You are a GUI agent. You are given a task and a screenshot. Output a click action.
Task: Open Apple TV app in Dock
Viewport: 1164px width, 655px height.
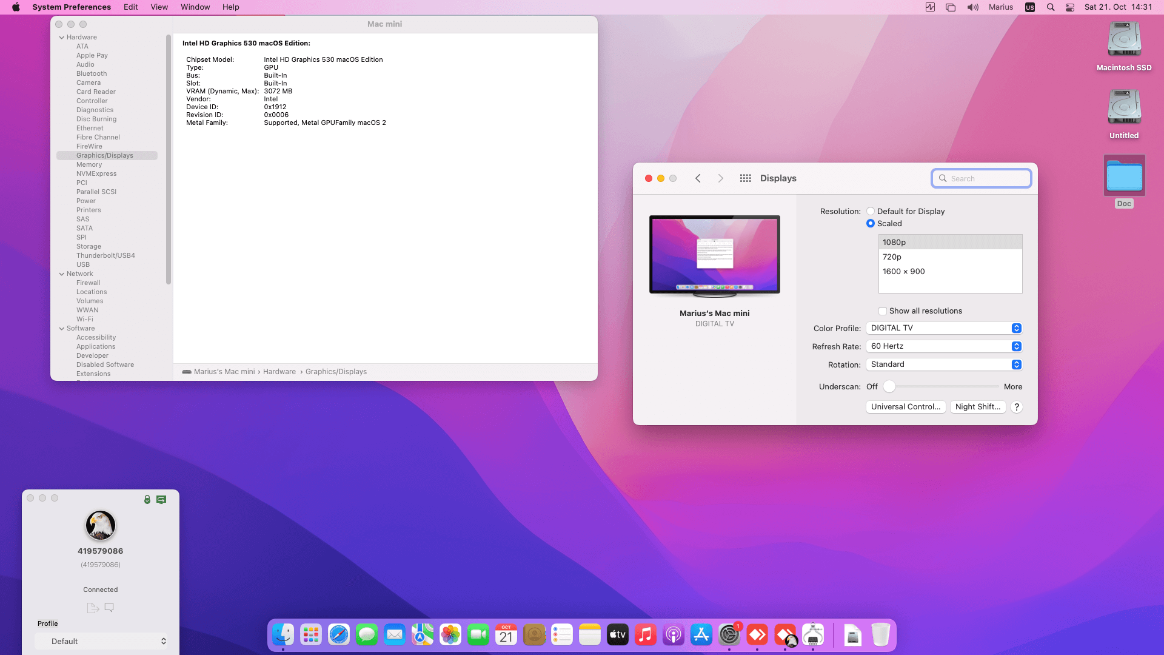pos(618,635)
